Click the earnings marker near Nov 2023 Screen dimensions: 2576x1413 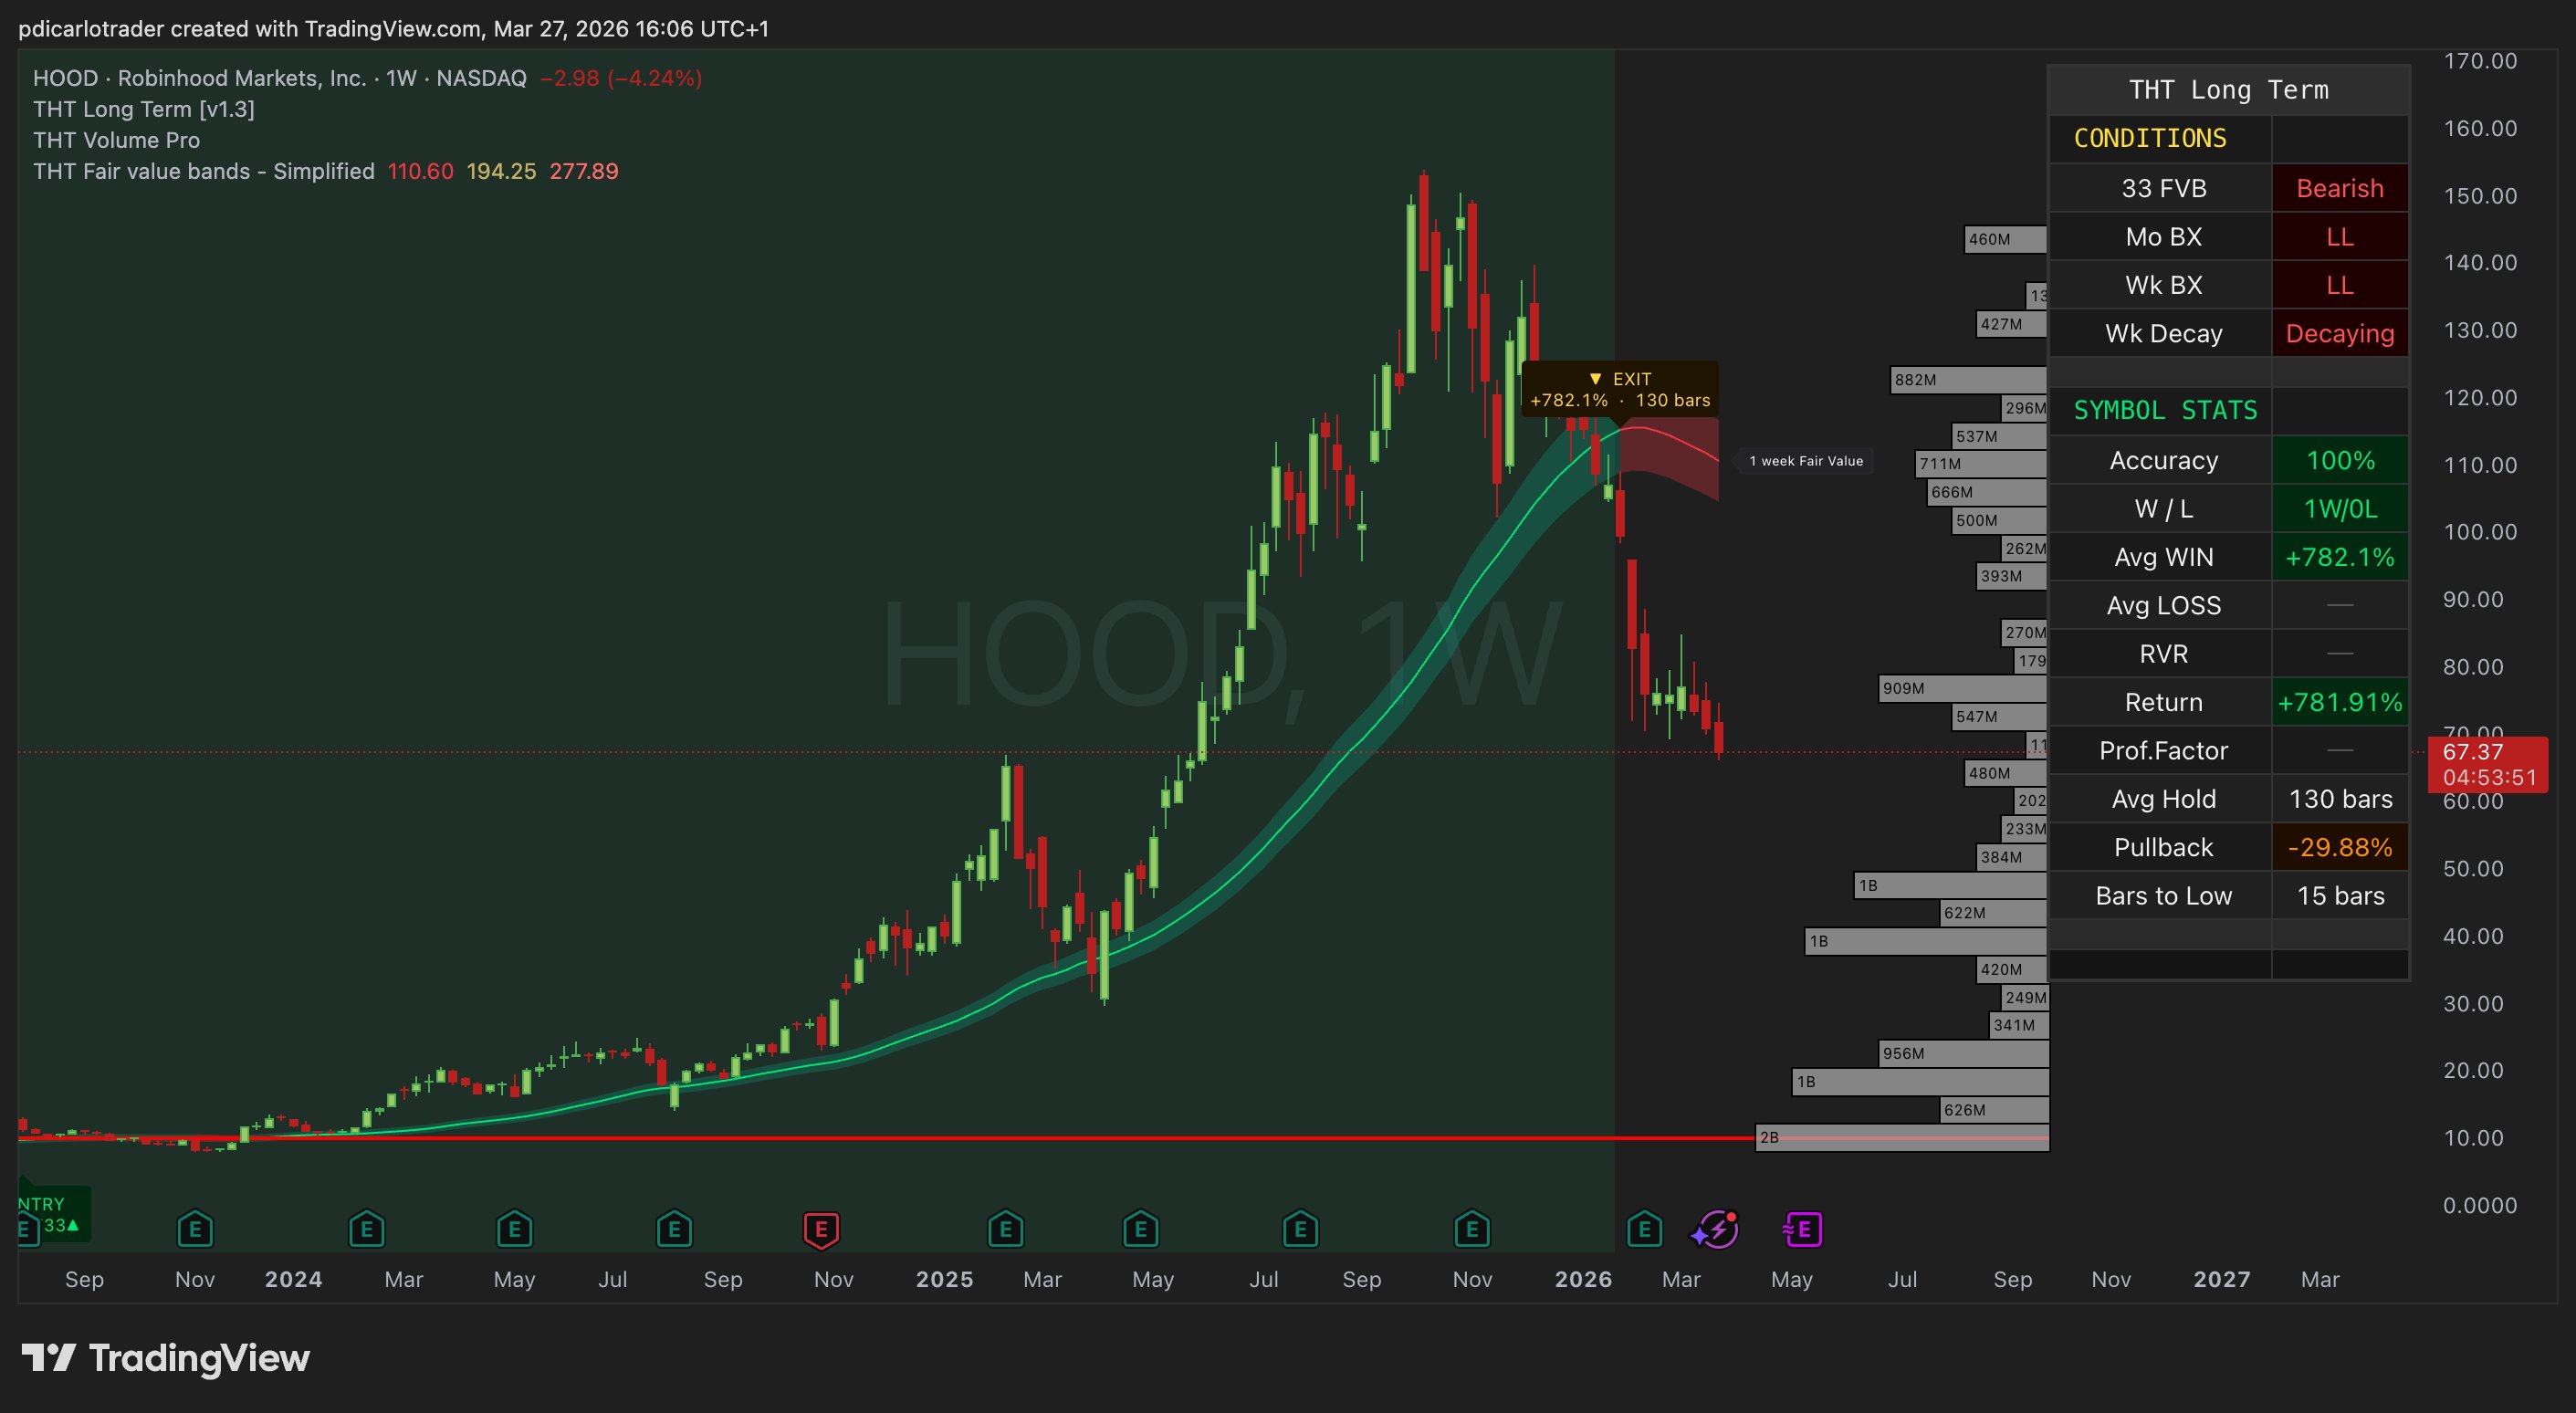[x=195, y=1229]
